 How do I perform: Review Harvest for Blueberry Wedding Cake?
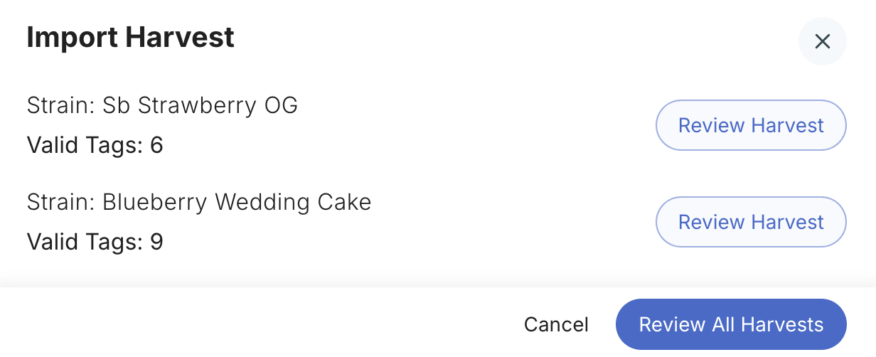(751, 222)
